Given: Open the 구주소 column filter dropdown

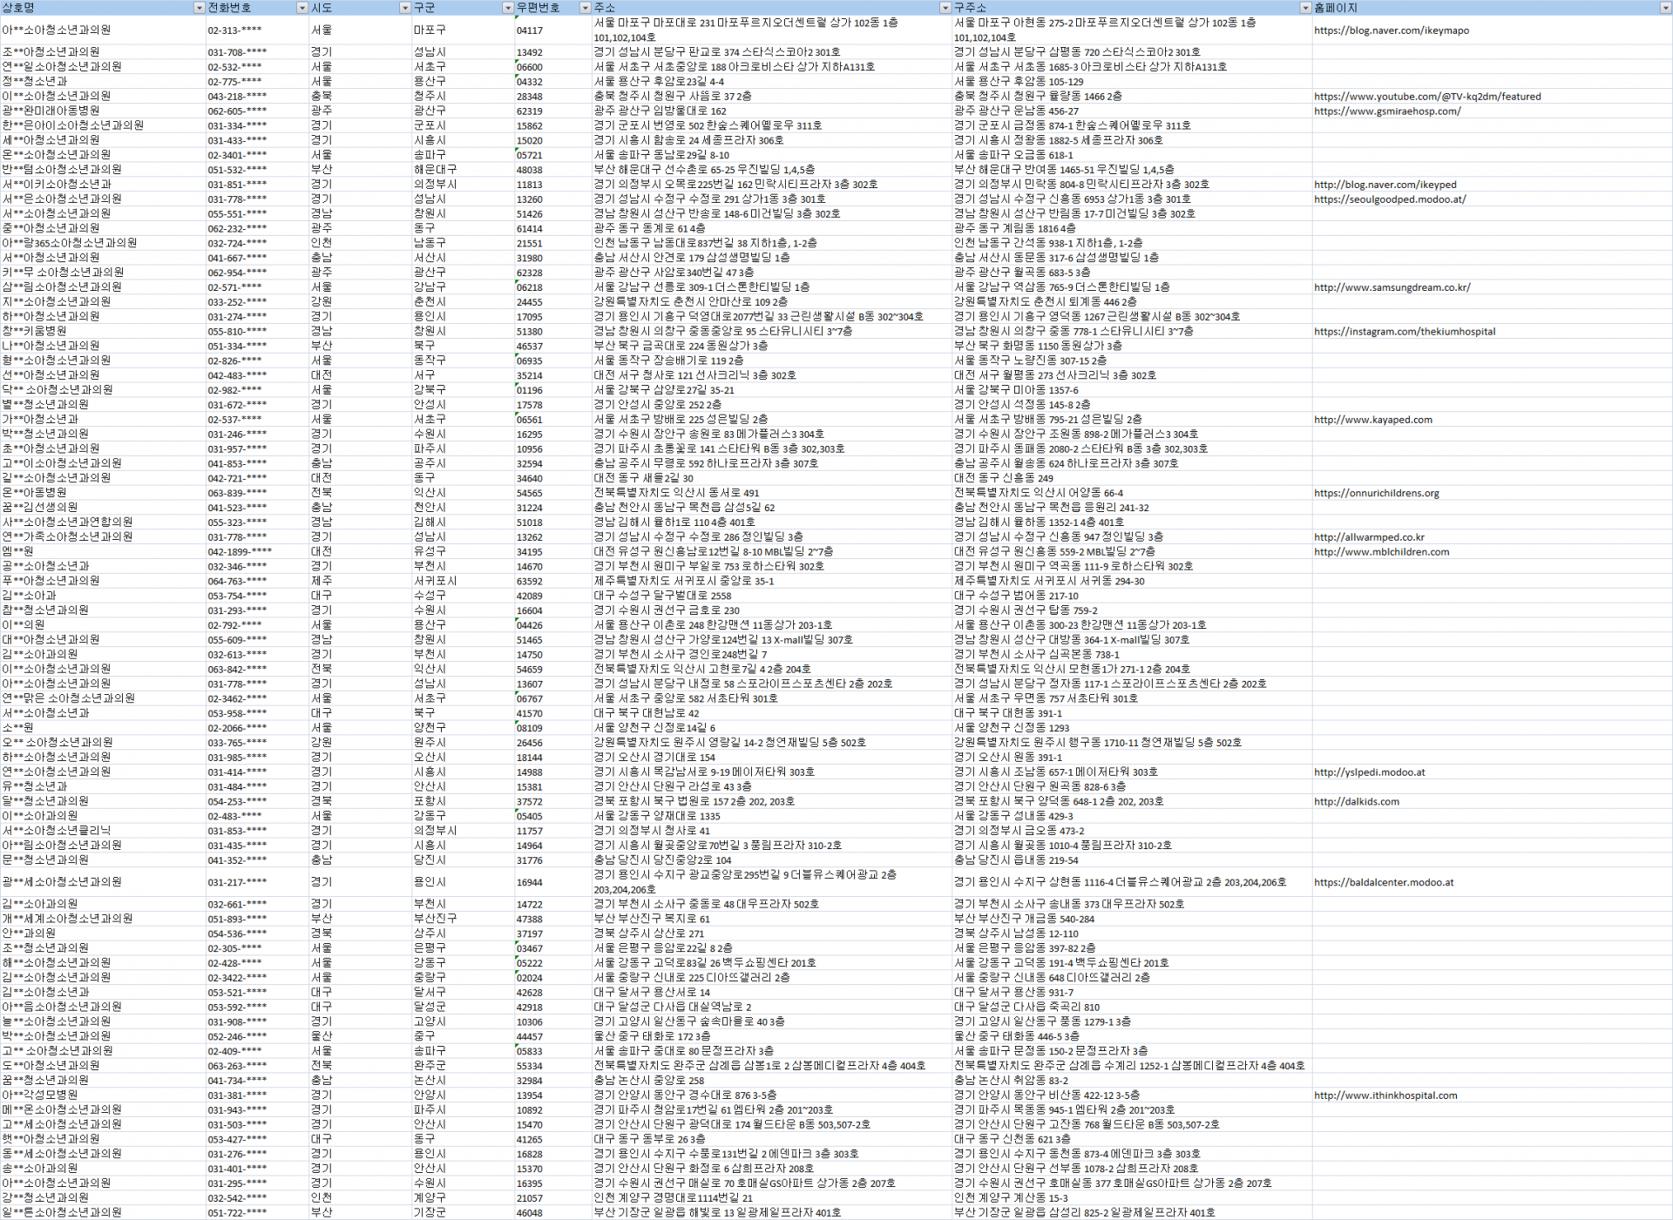Looking at the screenshot, I should pos(1304,8).
